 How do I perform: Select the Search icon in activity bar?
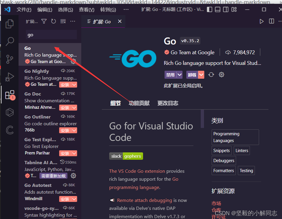pos(9,41)
